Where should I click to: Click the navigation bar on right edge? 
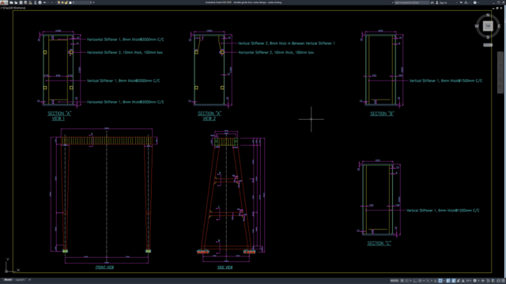pyautogui.click(x=500, y=72)
